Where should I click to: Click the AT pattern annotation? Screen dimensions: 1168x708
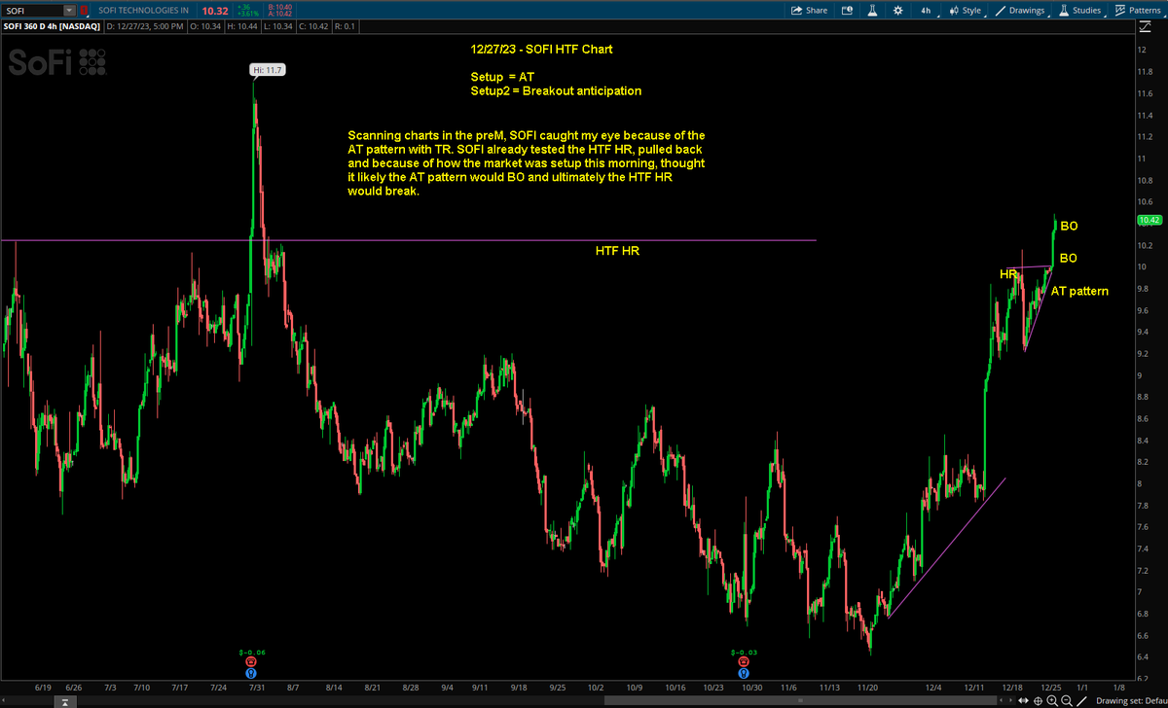coord(1079,291)
